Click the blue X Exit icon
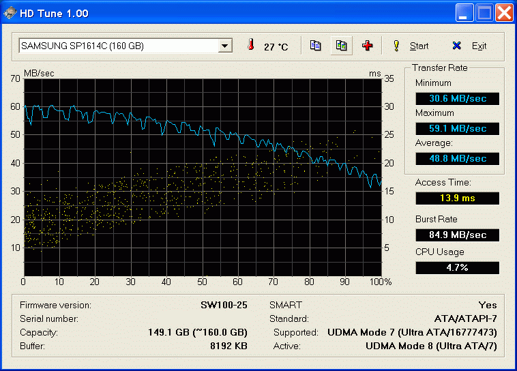Screen dimensions: 517x371 point(457,46)
